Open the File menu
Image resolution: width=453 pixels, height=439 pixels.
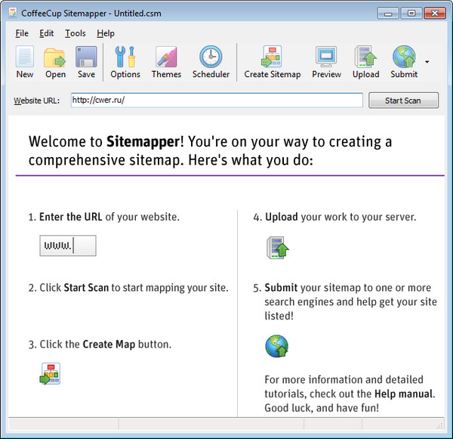[x=22, y=33]
